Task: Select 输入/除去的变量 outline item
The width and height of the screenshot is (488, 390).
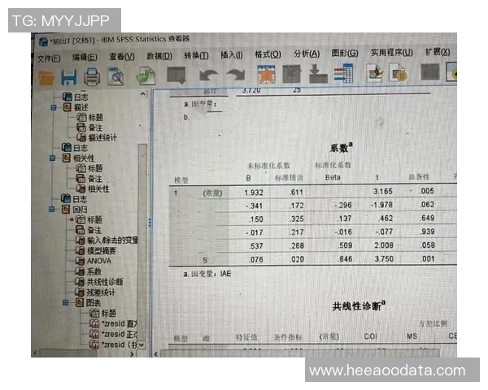Action: pyautogui.click(x=112, y=240)
